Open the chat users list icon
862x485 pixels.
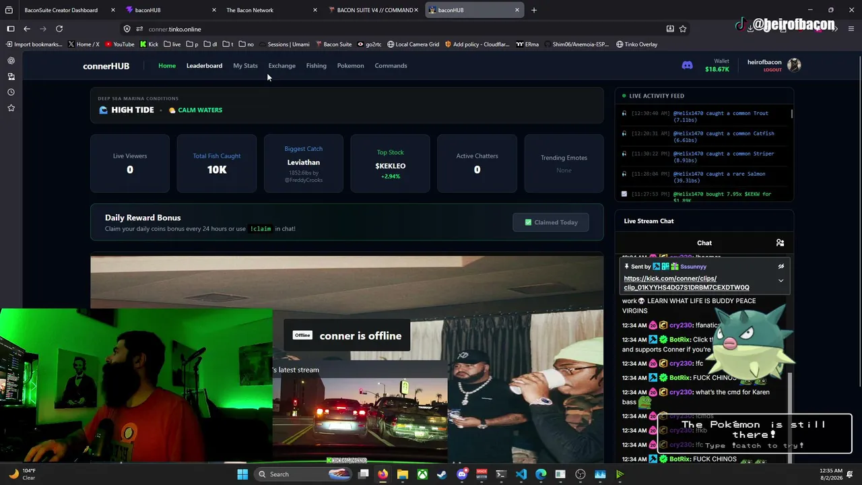click(x=780, y=243)
